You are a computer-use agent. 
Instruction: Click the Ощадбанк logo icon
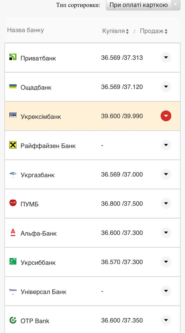click(x=13, y=87)
